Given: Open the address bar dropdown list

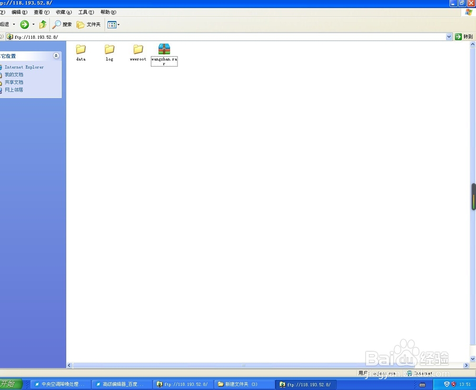Looking at the screenshot, I should [x=449, y=37].
